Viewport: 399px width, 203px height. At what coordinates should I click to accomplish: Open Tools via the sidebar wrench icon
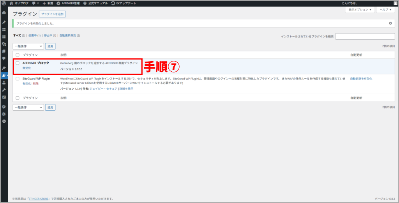4,90
